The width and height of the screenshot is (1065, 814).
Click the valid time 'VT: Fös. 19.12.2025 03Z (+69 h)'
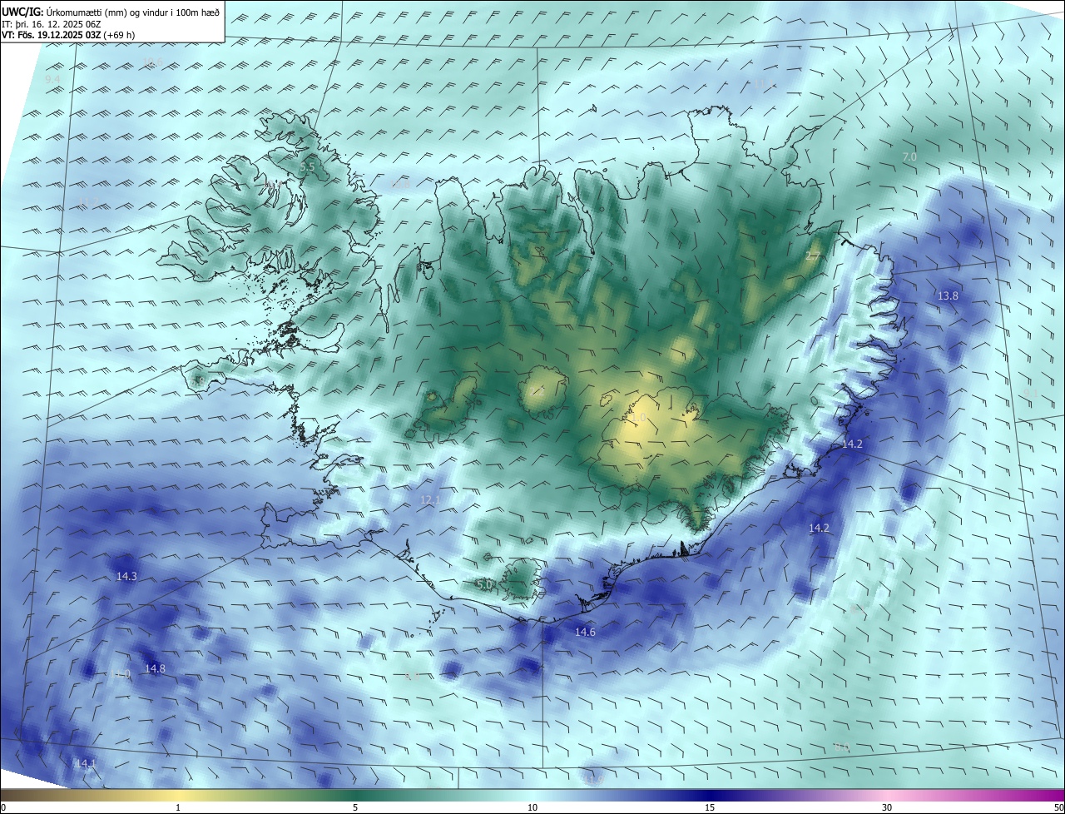[68, 35]
